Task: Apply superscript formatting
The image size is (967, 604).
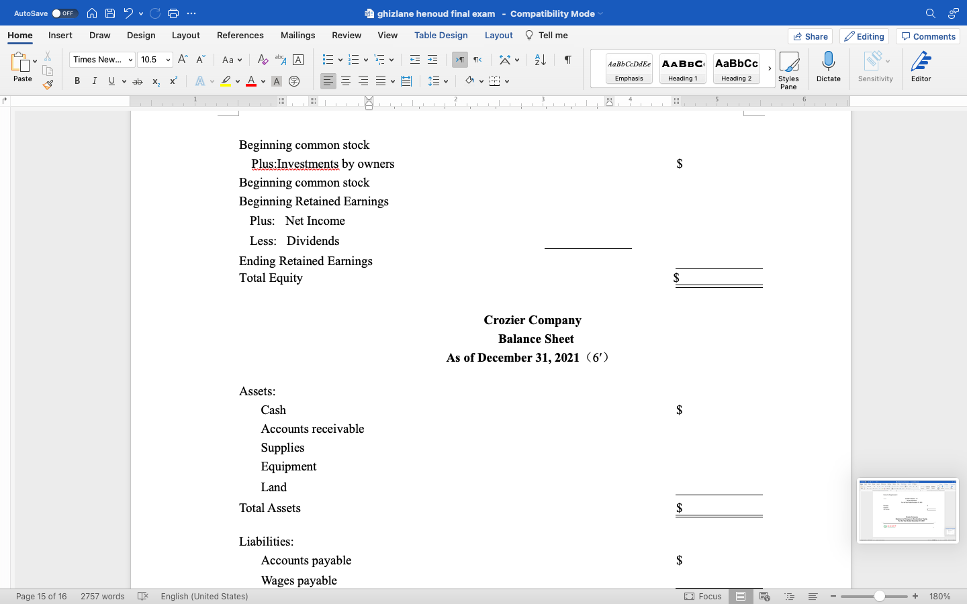Action: point(173,81)
